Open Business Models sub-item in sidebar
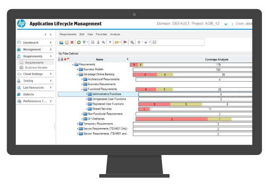This screenshot has width=269, height=186. pyautogui.click(x=36, y=68)
